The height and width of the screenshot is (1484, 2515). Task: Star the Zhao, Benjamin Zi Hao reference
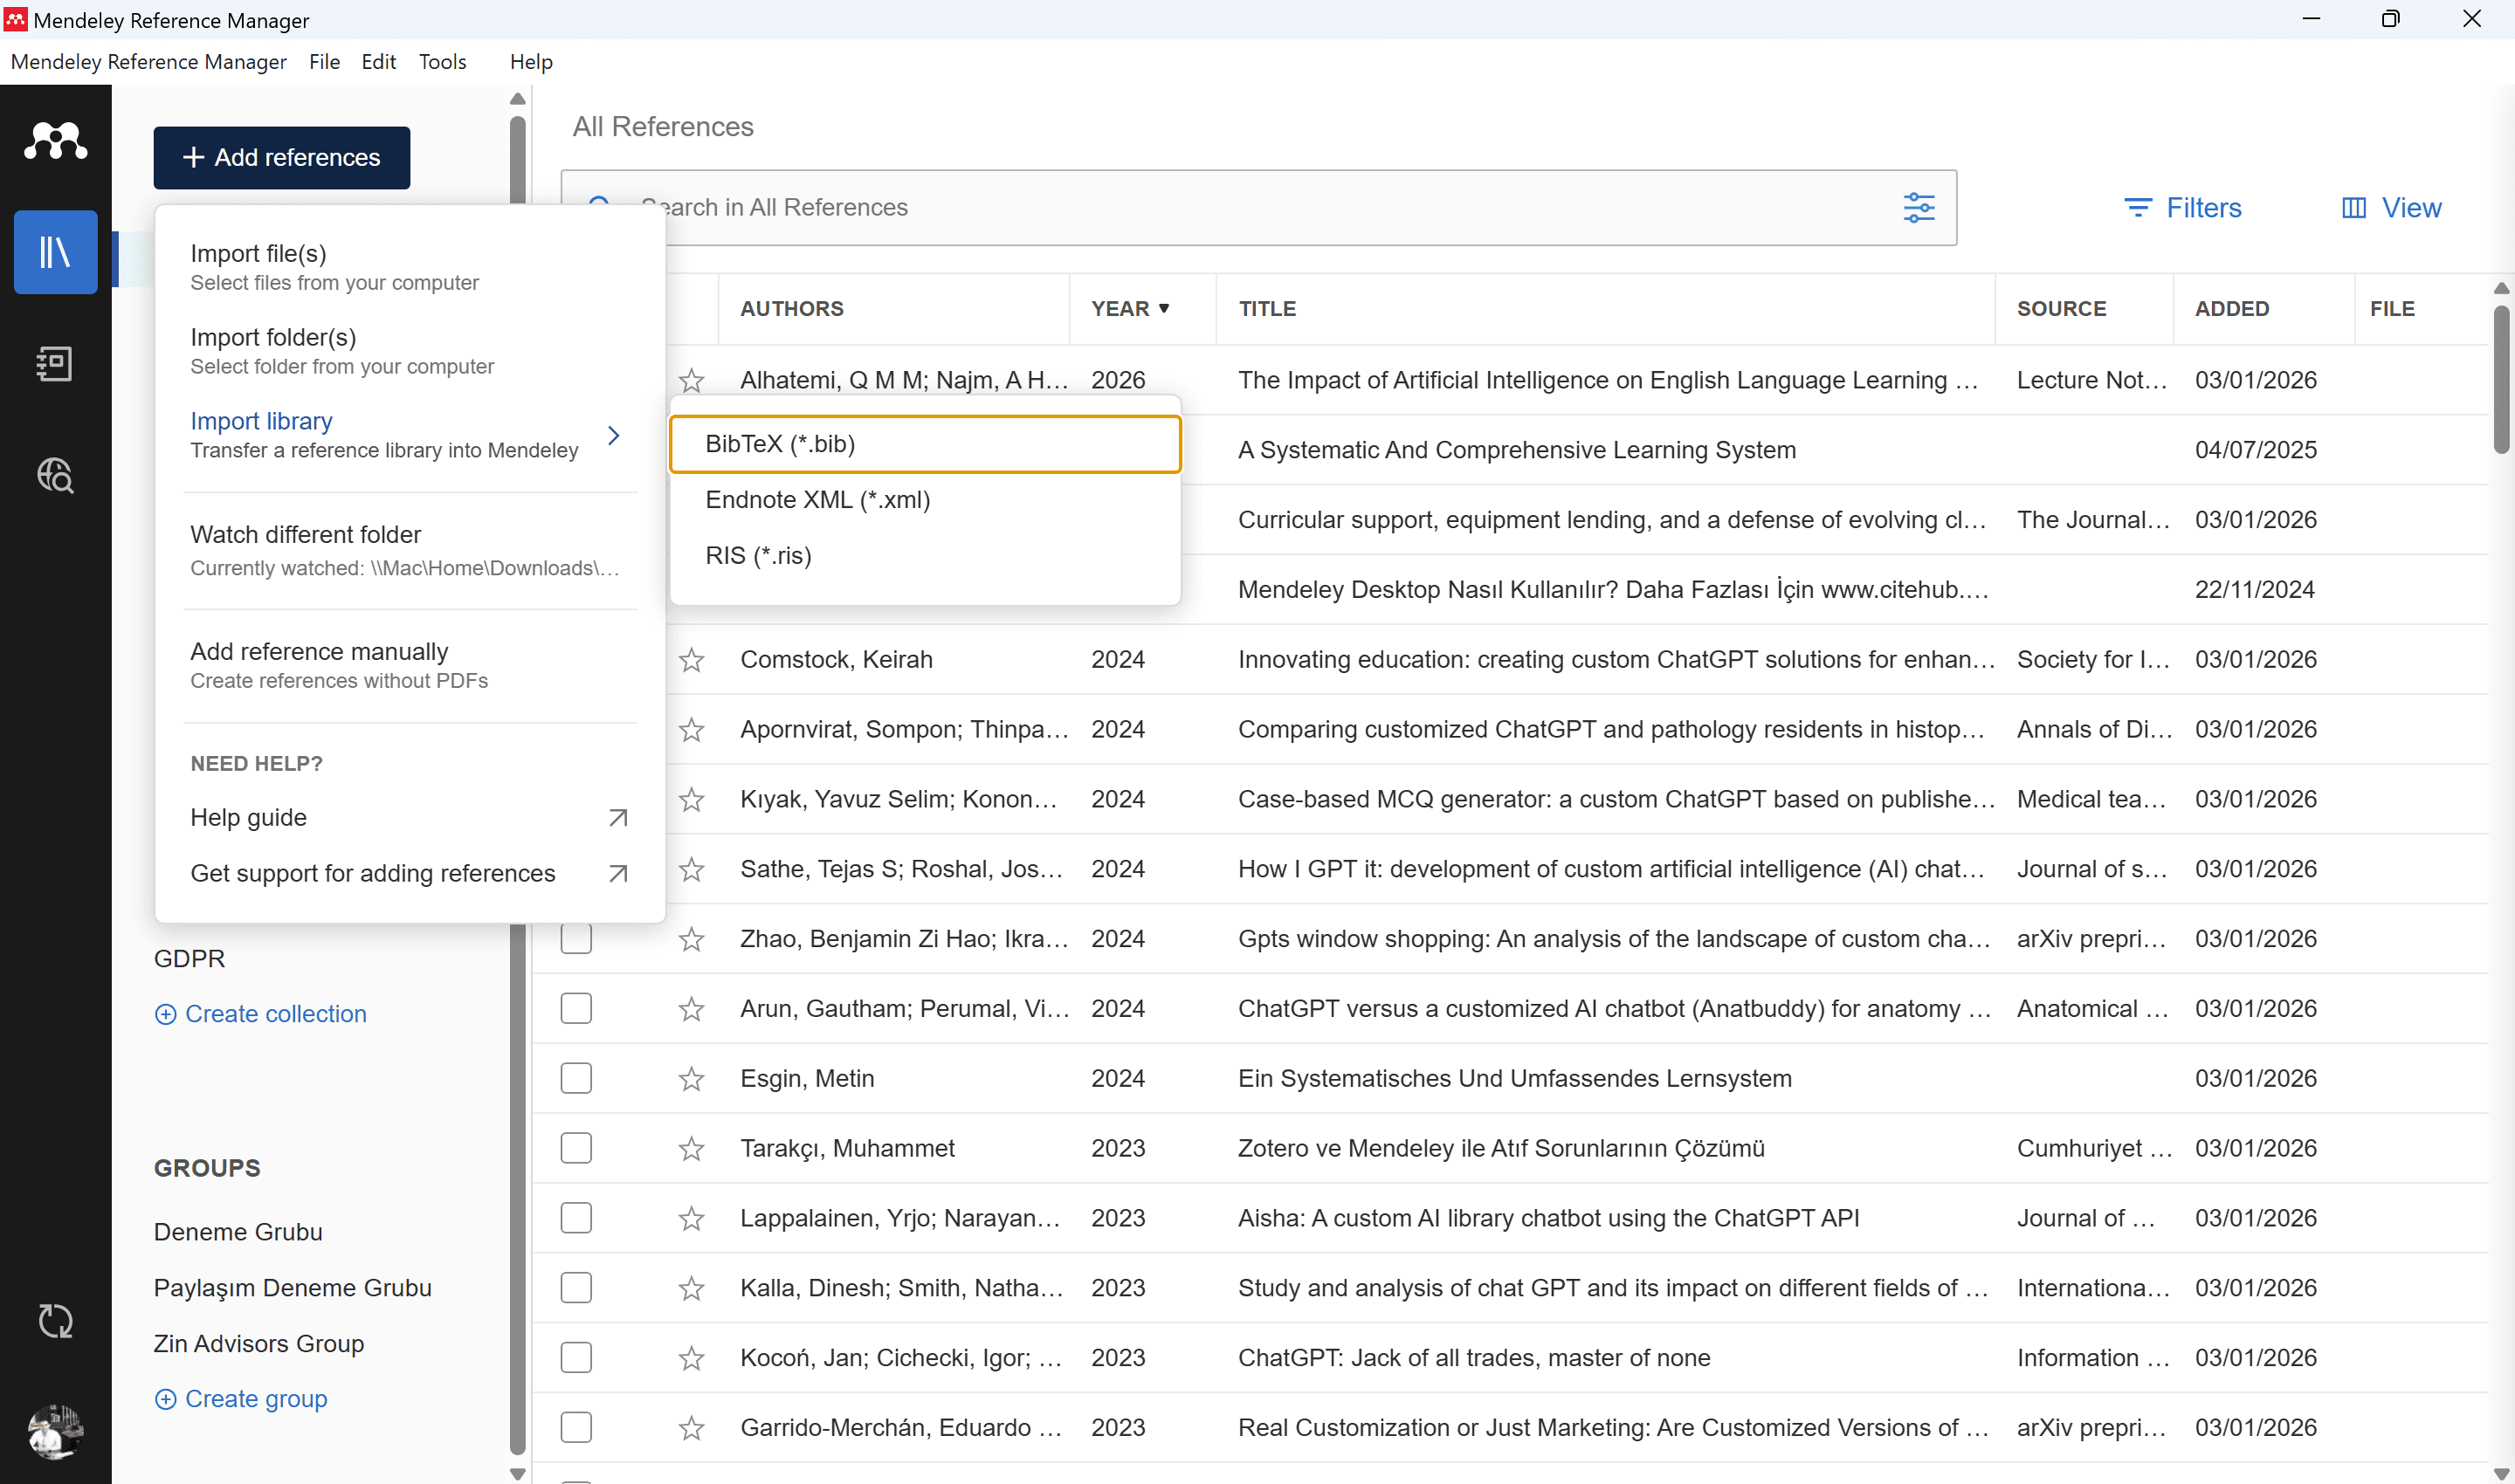click(692, 940)
